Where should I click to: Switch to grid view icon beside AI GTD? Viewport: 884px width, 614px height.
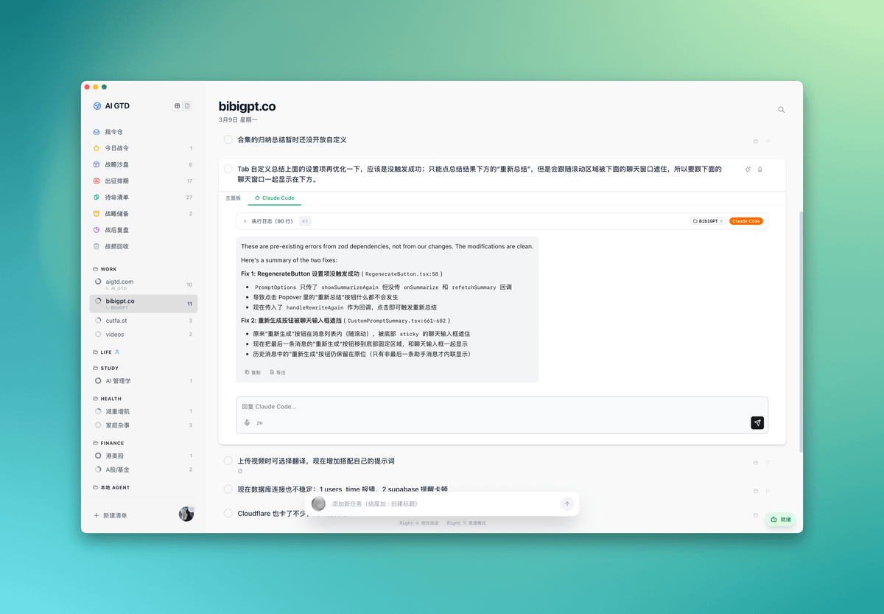tap(177, 106)
